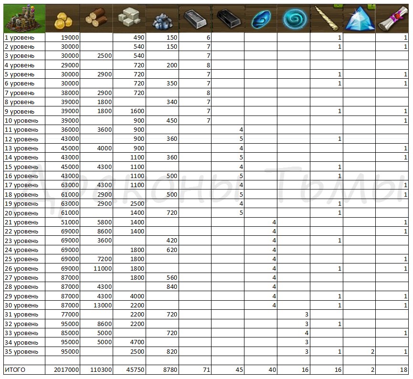
Task: Click the castle building icon in header
Action: (24, 18)
